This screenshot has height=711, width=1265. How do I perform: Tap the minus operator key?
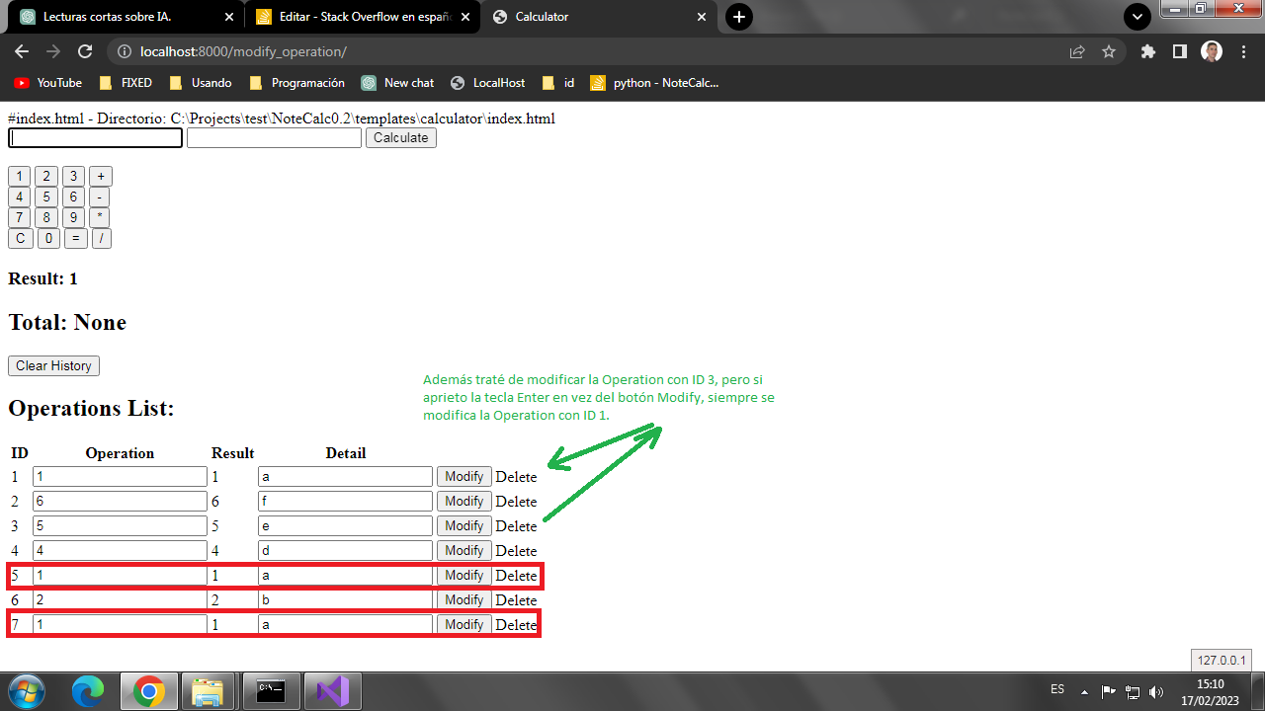(x=99, y=197)
